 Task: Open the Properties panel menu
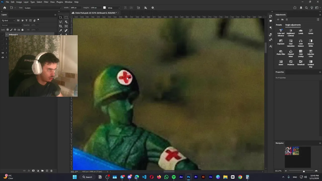[320, 72]
